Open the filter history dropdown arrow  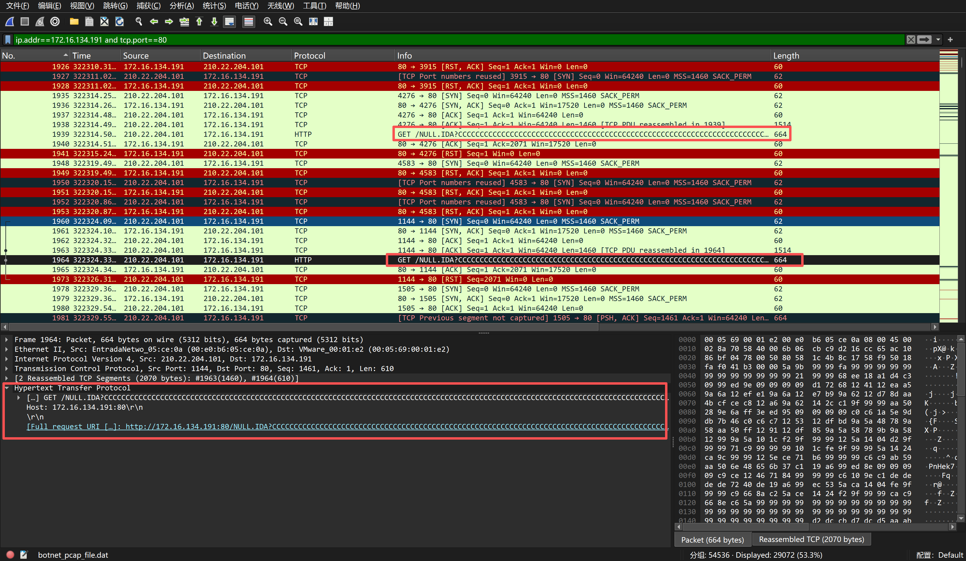pyautogui.click(x=938, y=40)
